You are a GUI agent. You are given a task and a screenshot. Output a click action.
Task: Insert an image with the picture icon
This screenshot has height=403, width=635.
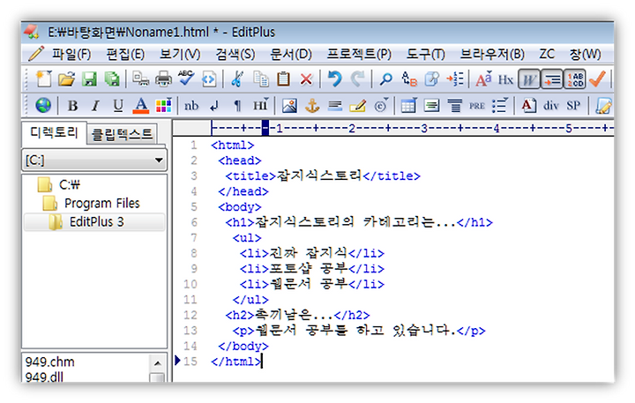[289, 106]
